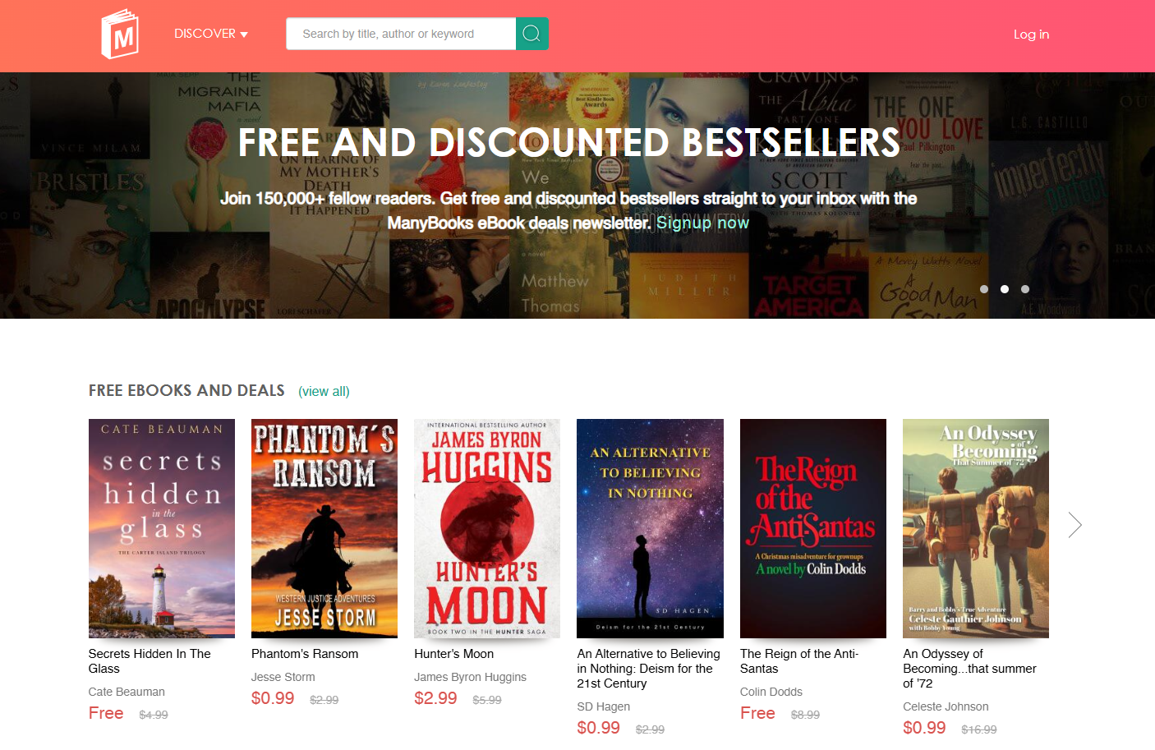Click the Log in link
Image resolution: width=1155 pixels, height=750 pixels.
coord(1031,35)
